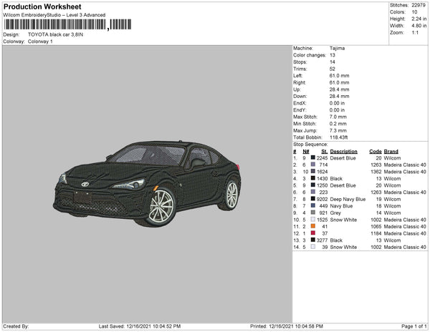Click the 'N#' column header
This screenshot has width=430, height=332.
tap(306, 151)
